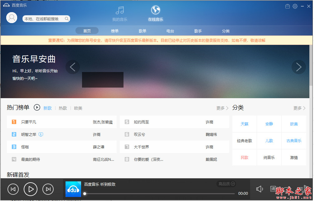Open the 榜单 tab
This screenshot has width=315, height=201.
[115, 31]
